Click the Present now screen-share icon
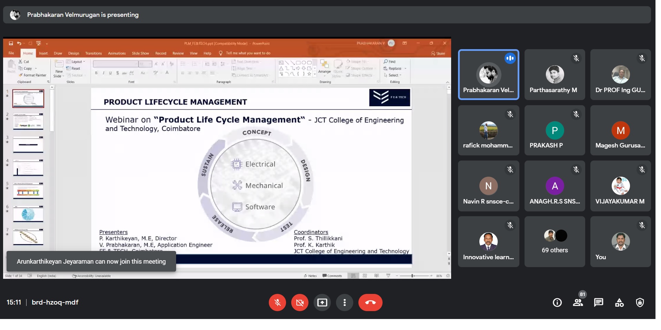 tap(322, 302)
